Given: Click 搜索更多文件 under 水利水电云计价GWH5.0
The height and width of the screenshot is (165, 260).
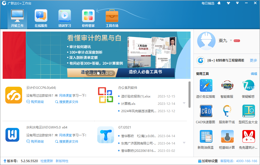Looking at the screenshot, I should (x=67, y=141).
